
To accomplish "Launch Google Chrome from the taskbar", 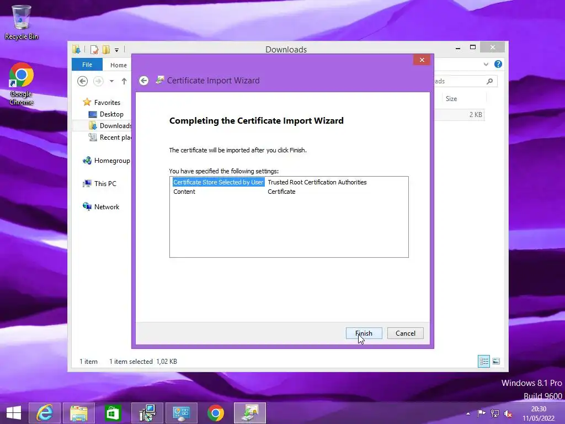I will tap(216, 413).
